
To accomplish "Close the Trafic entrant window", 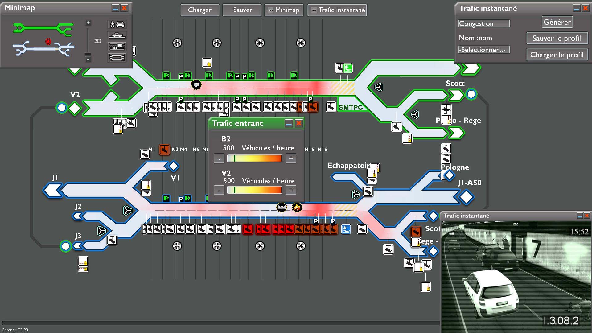I will (299, 124).
